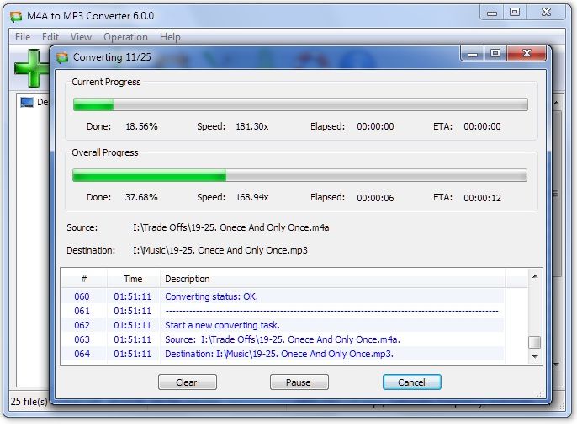Click overall Speed value 168.94x
The height and width of the screenshot is (427, 577).
coord(252,197)
